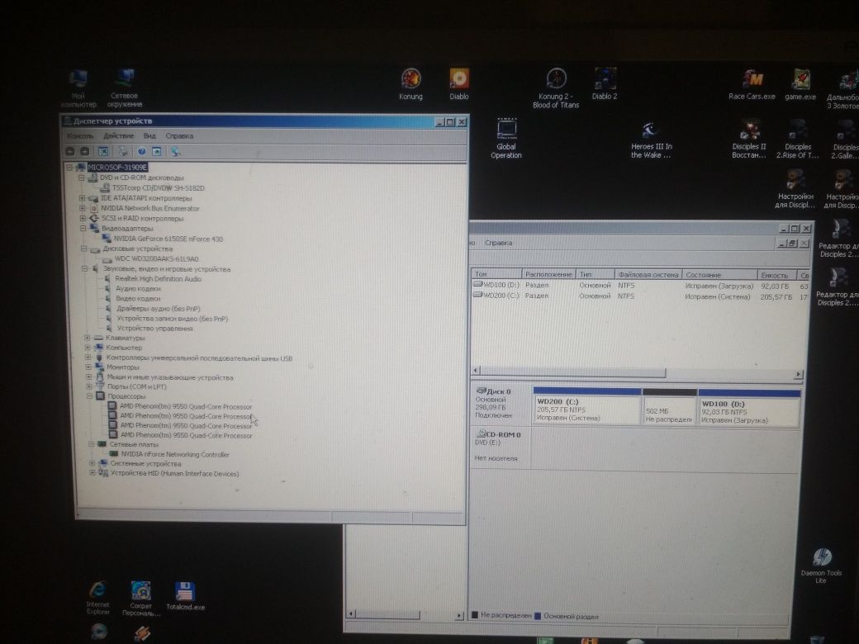
Task: Expand IDE ATA/ATAPI контроллеры node
Action: pyautogui.click(x=82, y=198)
